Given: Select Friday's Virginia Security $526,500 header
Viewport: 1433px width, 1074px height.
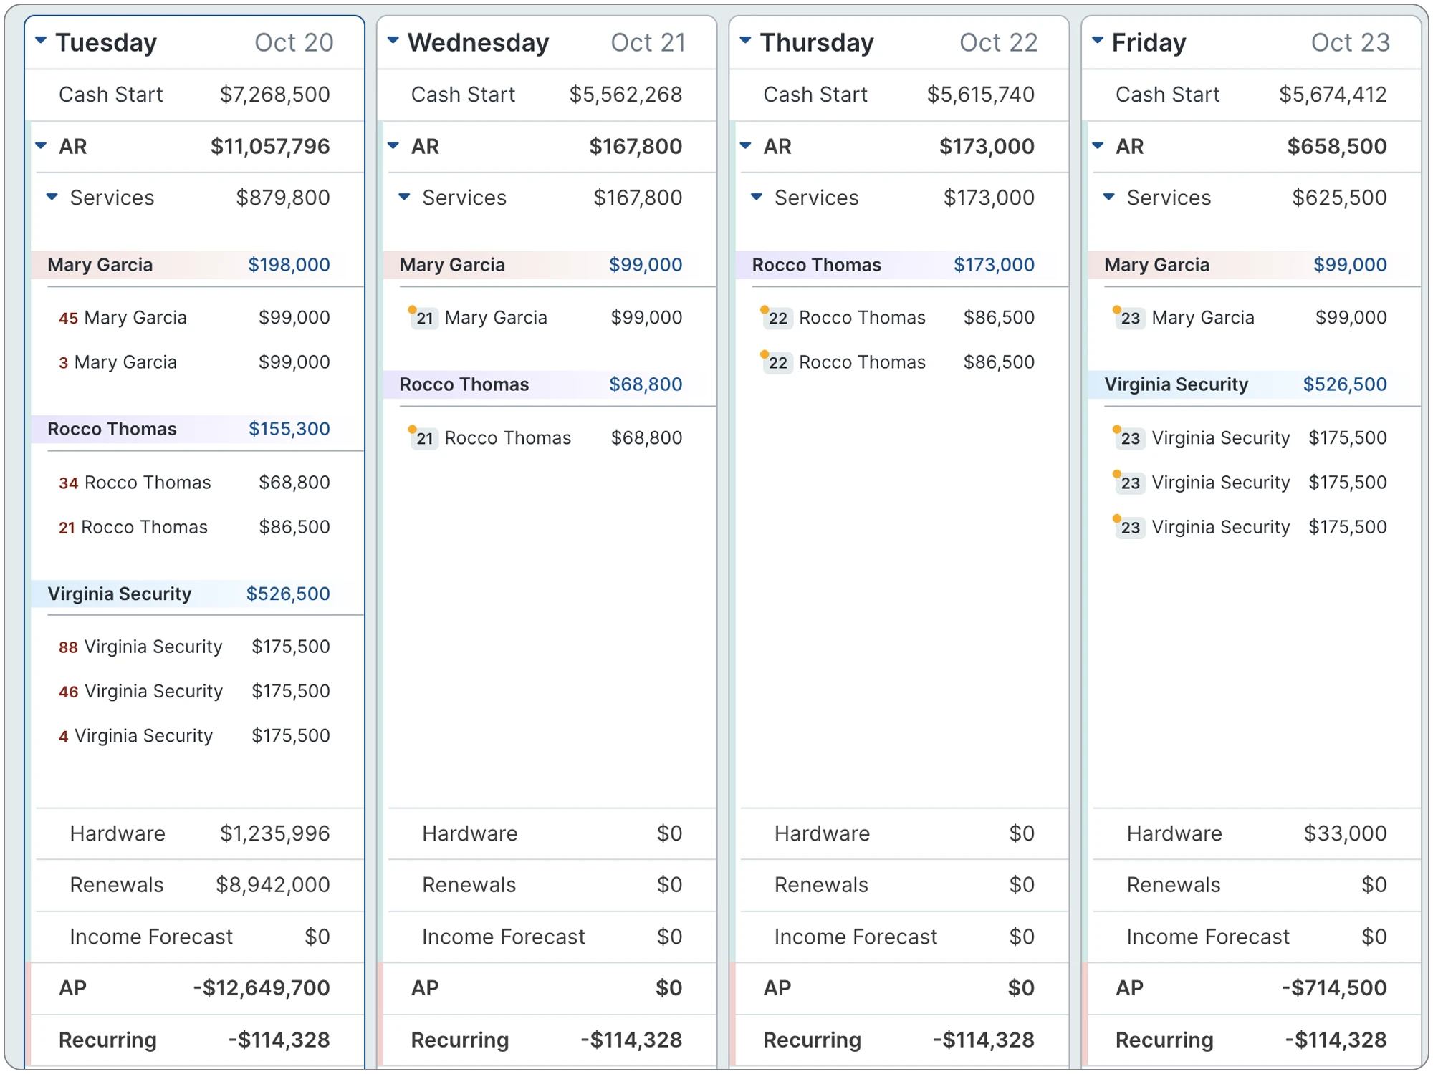Looking at the screenshot, I should tap(1254, 384).
